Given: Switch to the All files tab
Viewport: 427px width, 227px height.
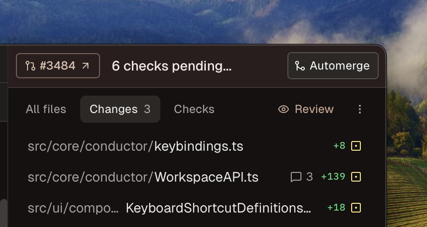Looking at the screenshot, I should (46, 110).
